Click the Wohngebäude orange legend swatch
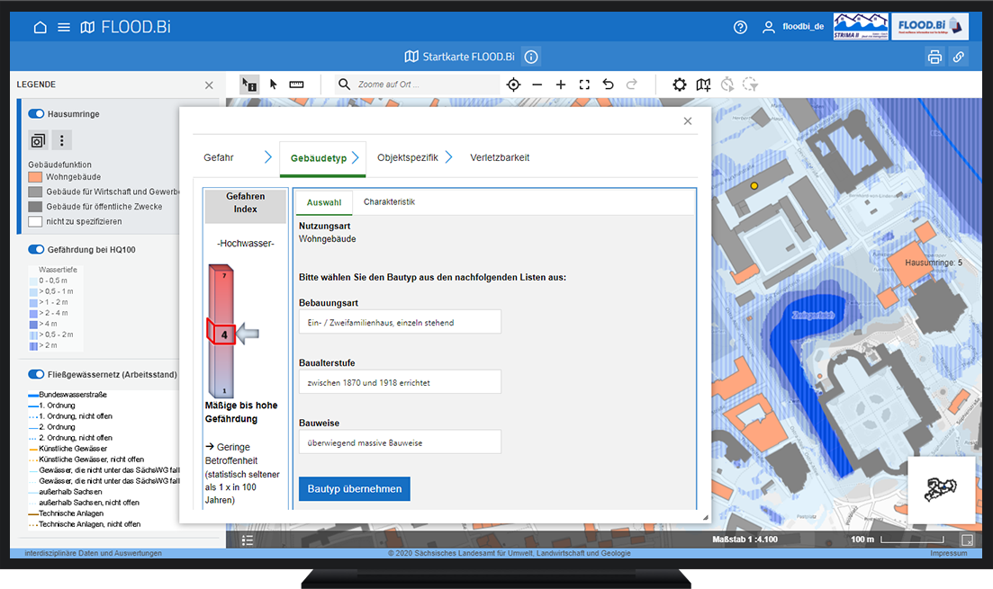 coord(35,177)
